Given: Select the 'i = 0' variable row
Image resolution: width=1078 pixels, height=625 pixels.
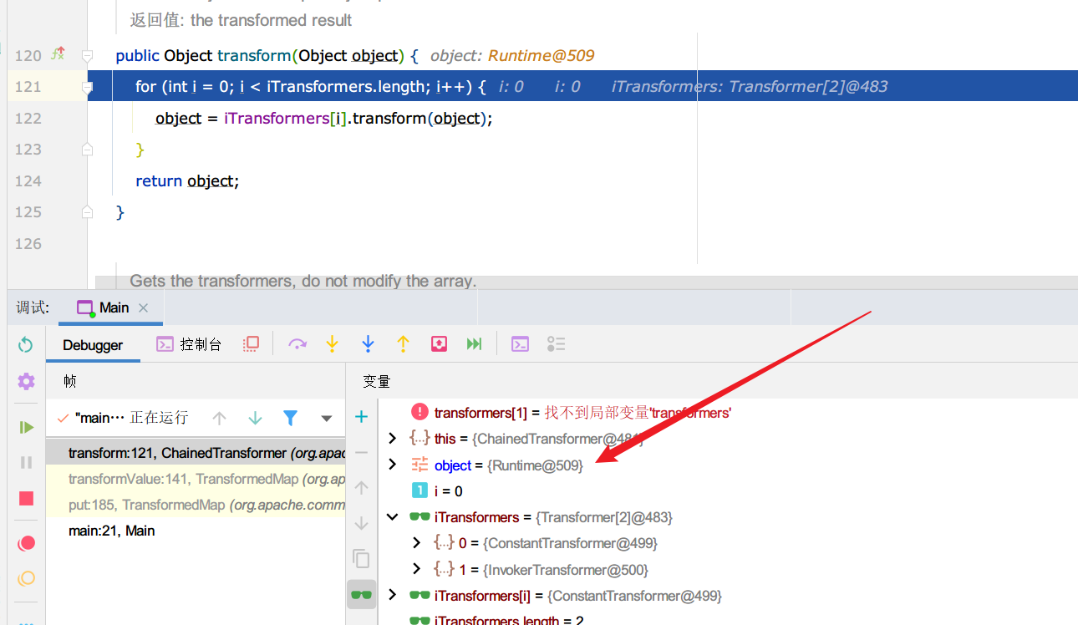Looking at the screenshot, I should point(727,490).
